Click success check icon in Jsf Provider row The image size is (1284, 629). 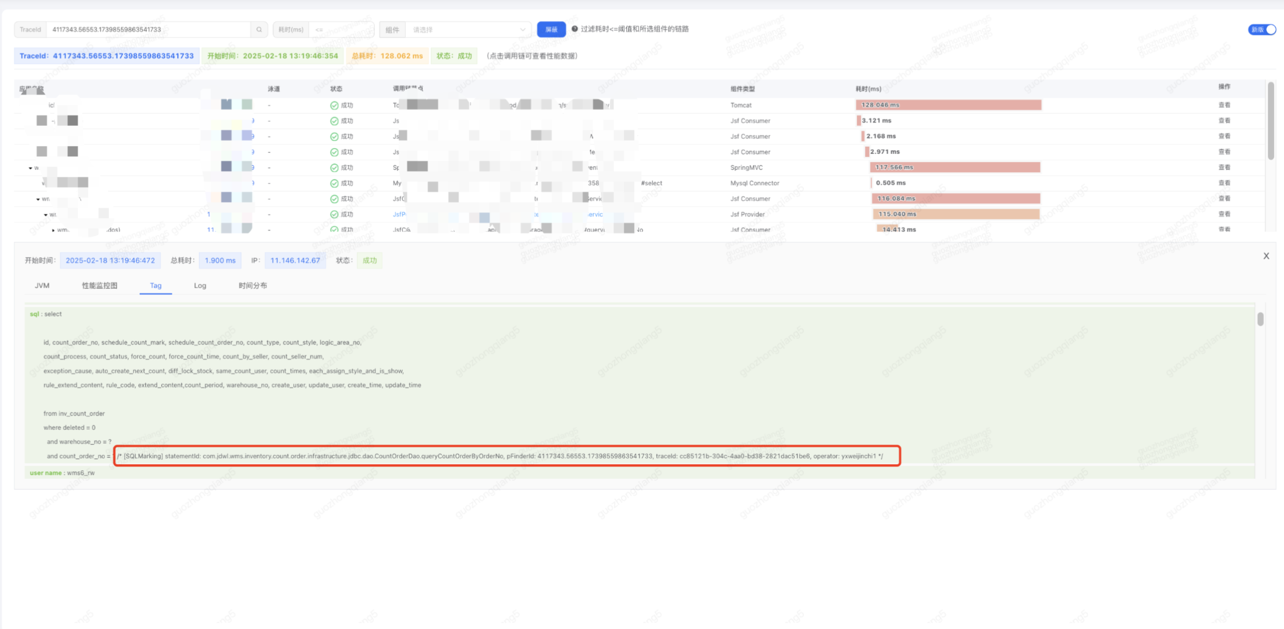tap(334, 214)
